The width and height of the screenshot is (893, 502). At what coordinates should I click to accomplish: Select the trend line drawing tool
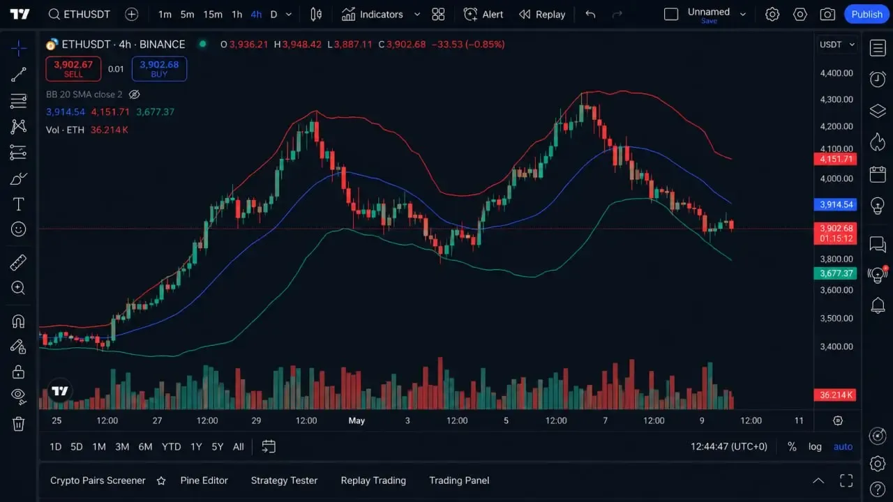pyautogui.click(x=19, y=74)
